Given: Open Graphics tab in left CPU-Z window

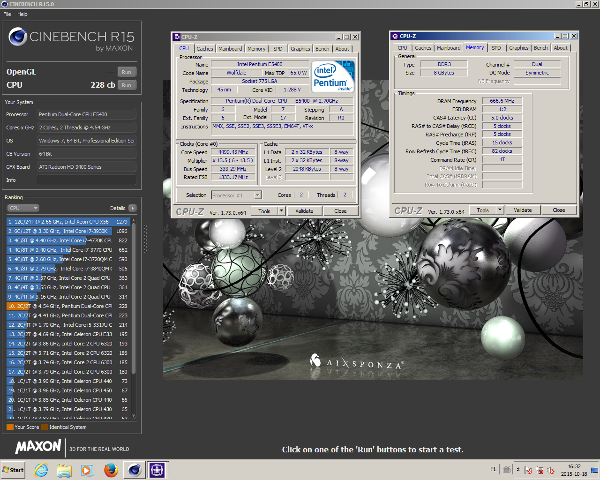Looking at the screenshot, I should [x=300, y=49].
